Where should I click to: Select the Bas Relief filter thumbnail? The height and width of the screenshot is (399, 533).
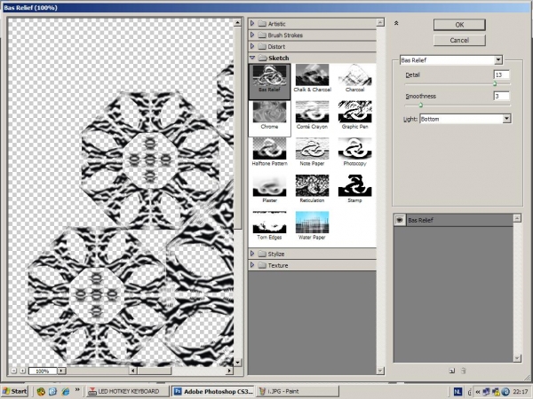pos(269,82)
